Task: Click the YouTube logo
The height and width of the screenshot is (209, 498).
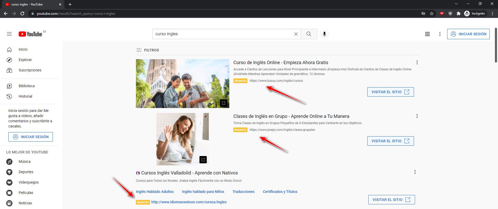Action: point(30,34)
